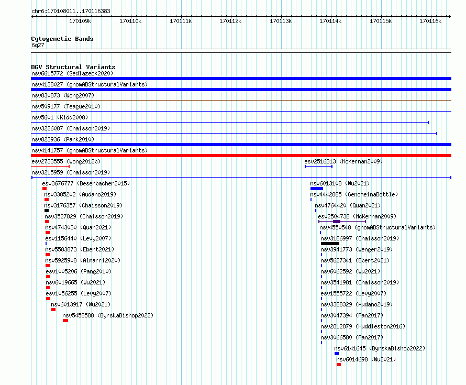Open esv3676777 (Besenbacher2015) variant
466x385 pixels.
pyautogui.click(x=86, y=183)
